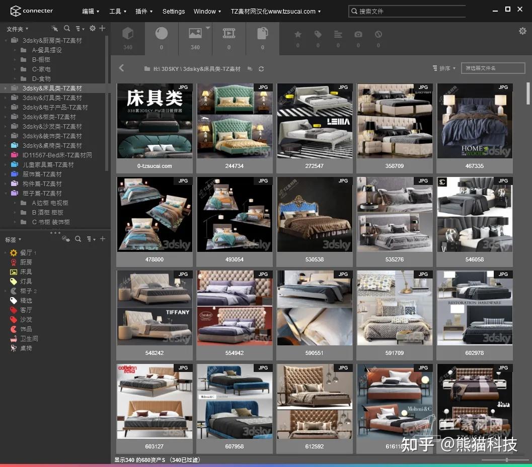Click the camera filter icon

coord(358,35)
